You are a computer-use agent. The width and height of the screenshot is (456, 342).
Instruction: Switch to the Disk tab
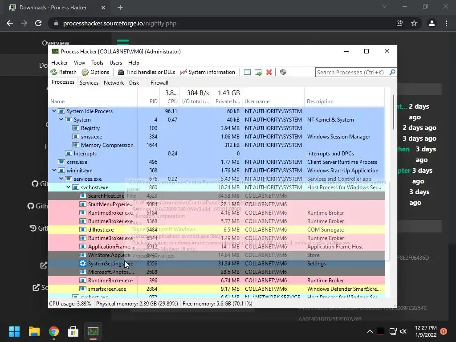(x=134, y=82)
